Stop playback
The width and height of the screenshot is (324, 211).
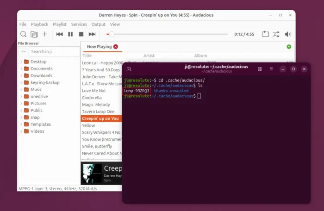pos(81,34)
